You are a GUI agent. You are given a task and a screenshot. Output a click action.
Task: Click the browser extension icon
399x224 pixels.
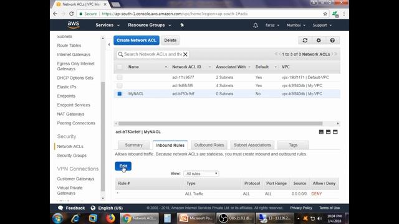coord(335,14)
